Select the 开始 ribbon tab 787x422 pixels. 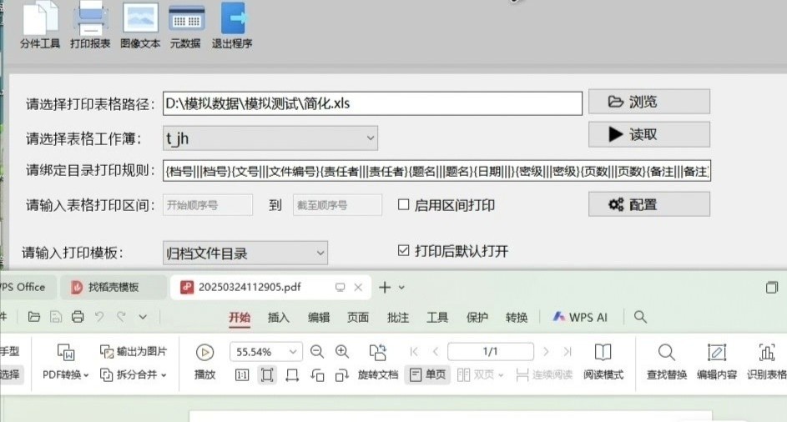240,317
